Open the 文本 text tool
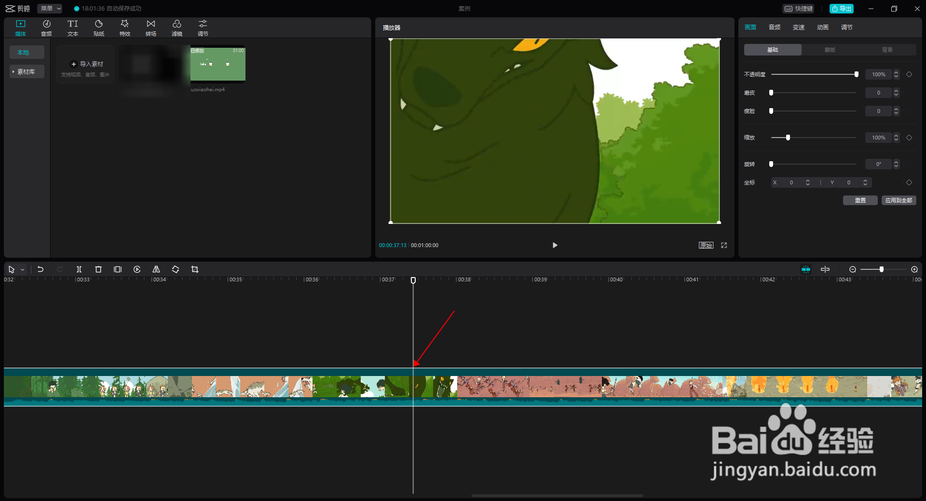926x501 pixels. click(72, 28)
